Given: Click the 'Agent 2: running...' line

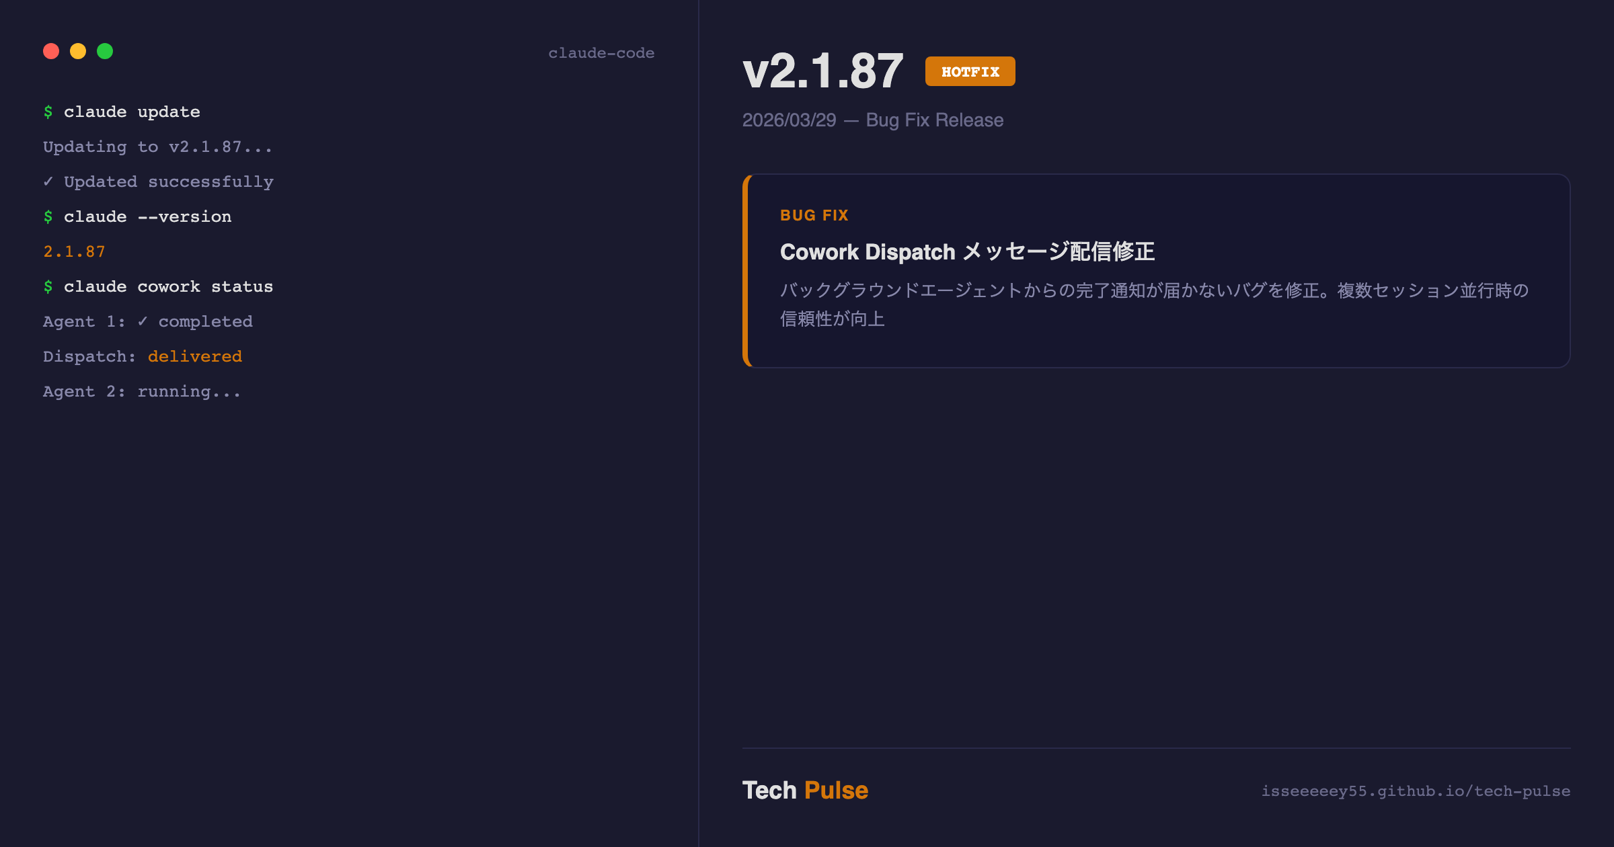Looking at the screenshot, I should coord(142,391).
